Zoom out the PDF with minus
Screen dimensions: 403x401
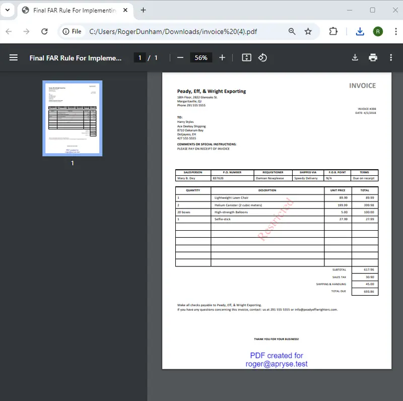click(180, 57)
